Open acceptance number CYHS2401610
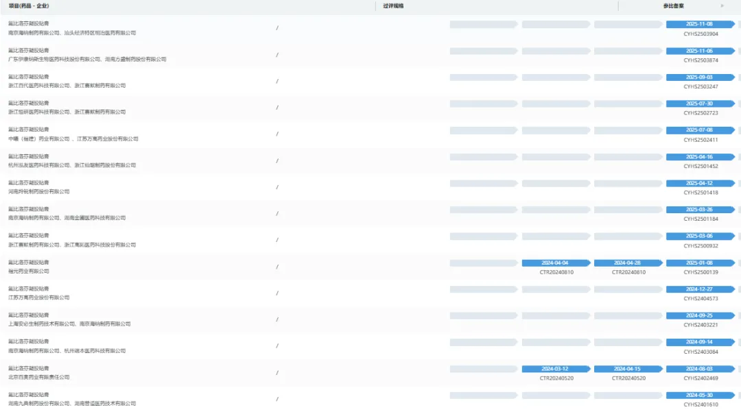The height and width of the screenshot is (412, 741). pyautogui.click(x=701, y=404)
